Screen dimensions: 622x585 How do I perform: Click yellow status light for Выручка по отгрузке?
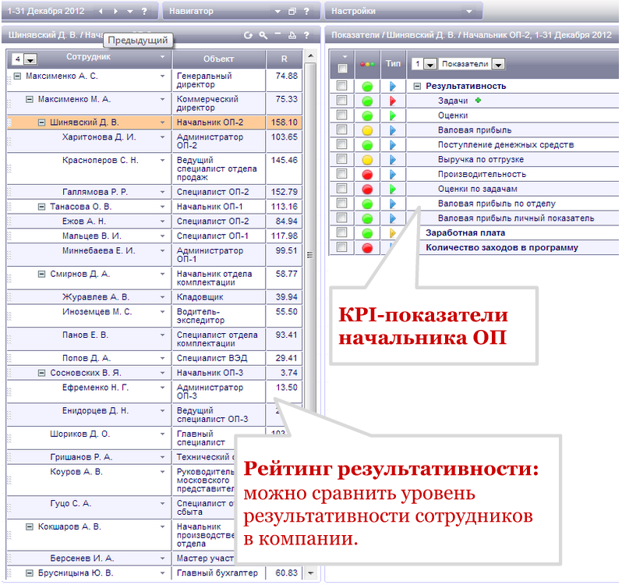pos(367,160)
